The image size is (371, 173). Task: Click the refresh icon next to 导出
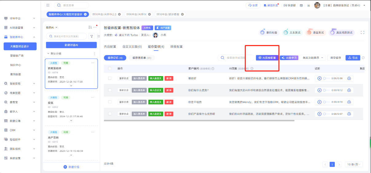(363, 58)
